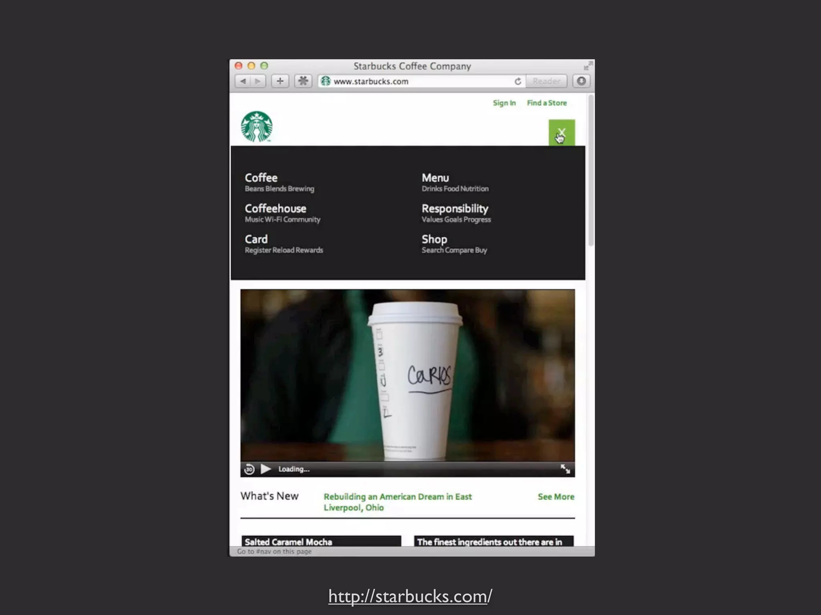Viewport: 821px width, 615px height.
Task: Open the Sign In link
Action: (x=504, y=103)
